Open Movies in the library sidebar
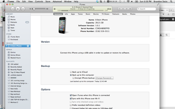Image resolution: width=175 pixels, height=109 pixels. click(x=13, y=19)
